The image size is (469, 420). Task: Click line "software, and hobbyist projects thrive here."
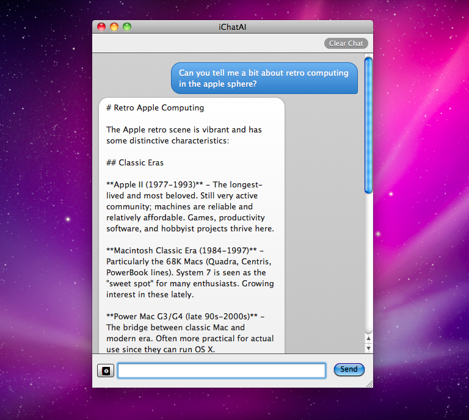(191, 229)
